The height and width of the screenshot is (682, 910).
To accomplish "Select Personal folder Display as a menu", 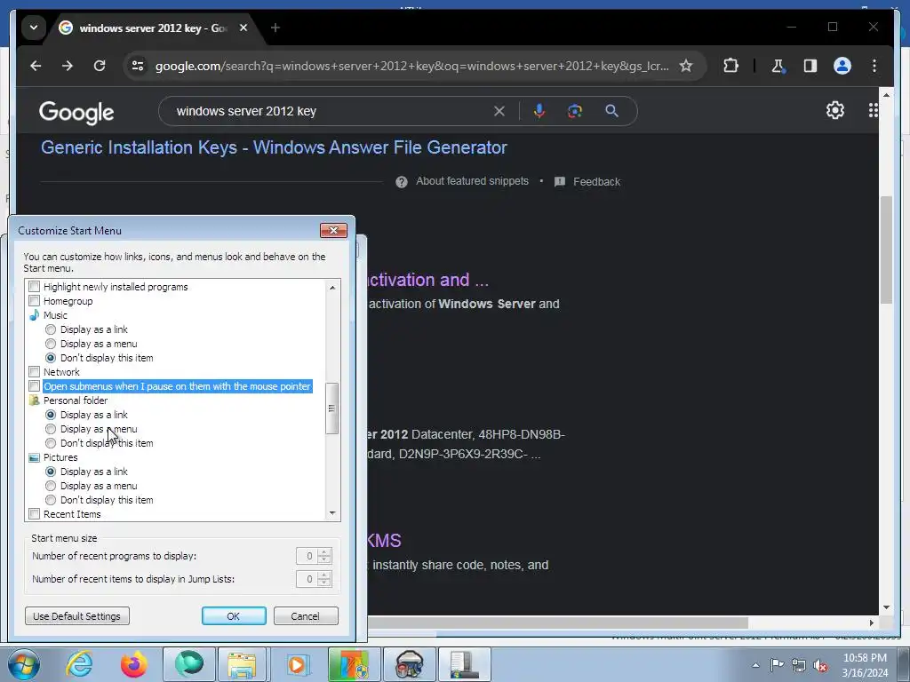I will click(51, 429).
